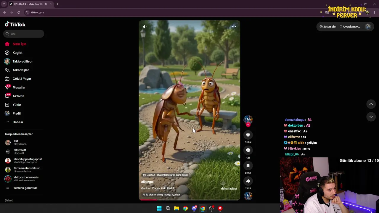Focus the Ara search field
Viewport: 379px width, 213px height.
pyautogui.click(x=24, y=34)
